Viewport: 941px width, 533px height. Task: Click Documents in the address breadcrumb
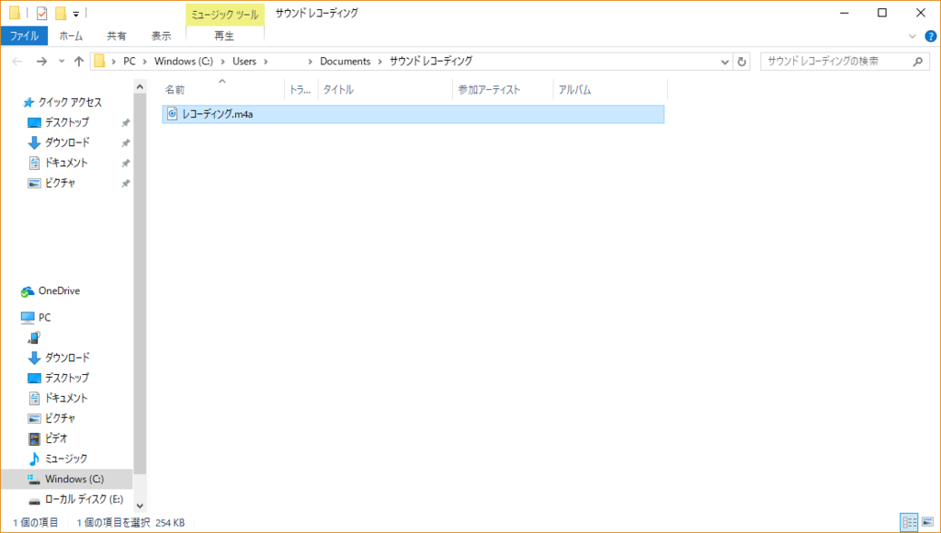(x=346, y=62)
